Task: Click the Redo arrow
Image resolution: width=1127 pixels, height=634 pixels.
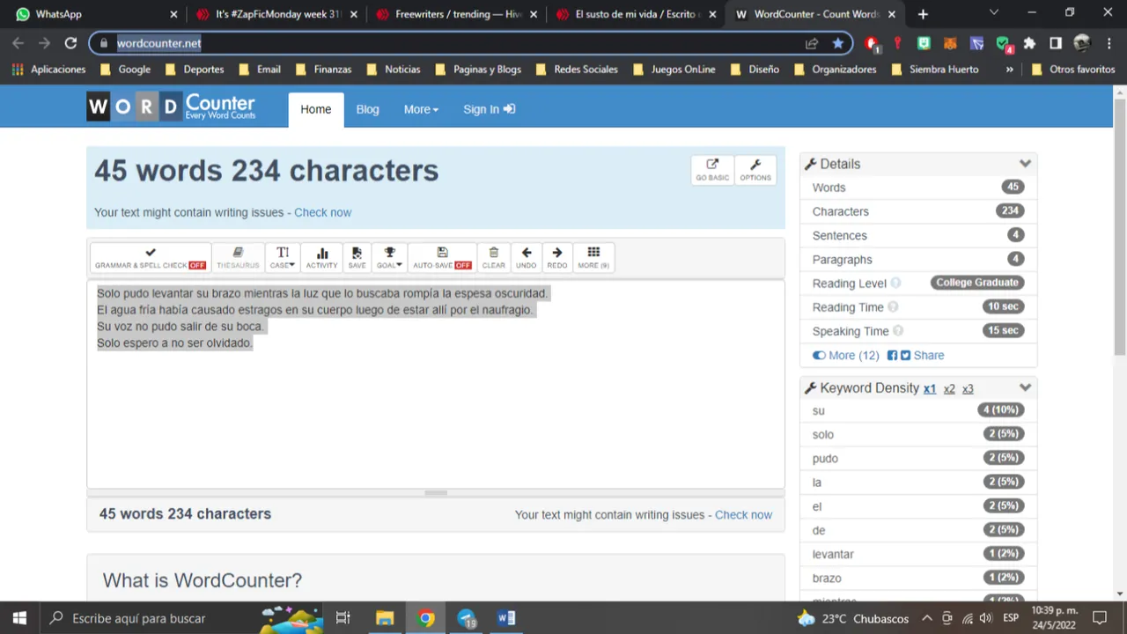Action: [x=556, y=257]
